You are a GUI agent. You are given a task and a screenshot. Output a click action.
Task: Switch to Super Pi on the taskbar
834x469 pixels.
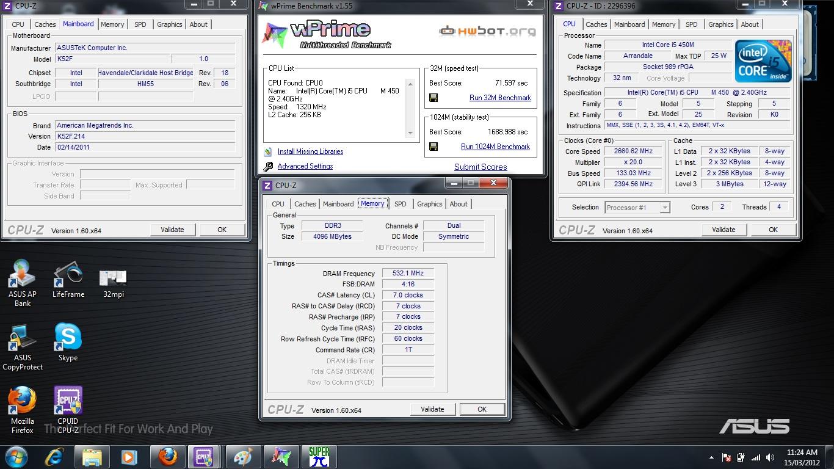319,456
